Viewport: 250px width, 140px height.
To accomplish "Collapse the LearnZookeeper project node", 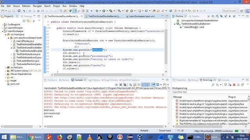I will (x=2, y=31).
